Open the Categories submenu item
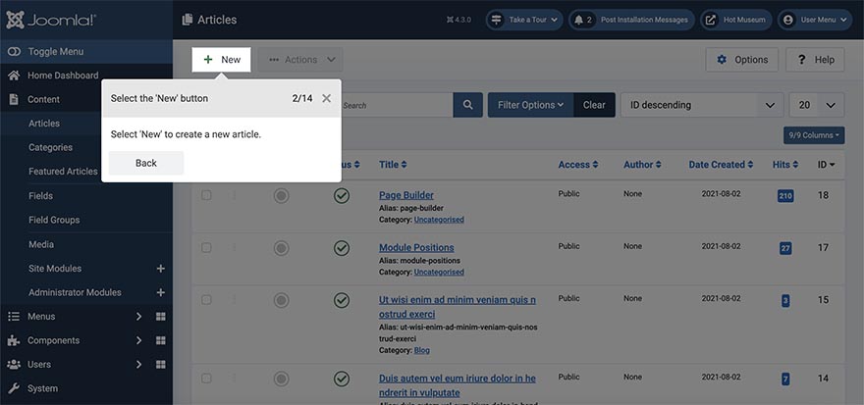This screenshot has width=864, height=405. click(50, 147)
